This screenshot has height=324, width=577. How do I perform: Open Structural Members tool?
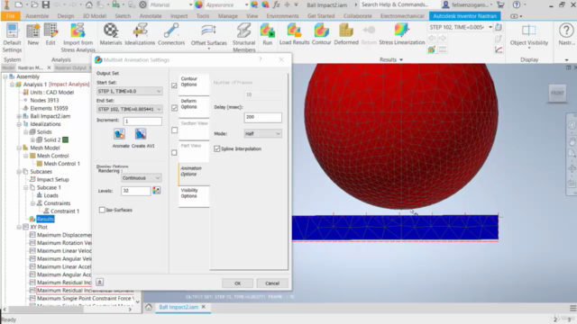coord(243,38)
